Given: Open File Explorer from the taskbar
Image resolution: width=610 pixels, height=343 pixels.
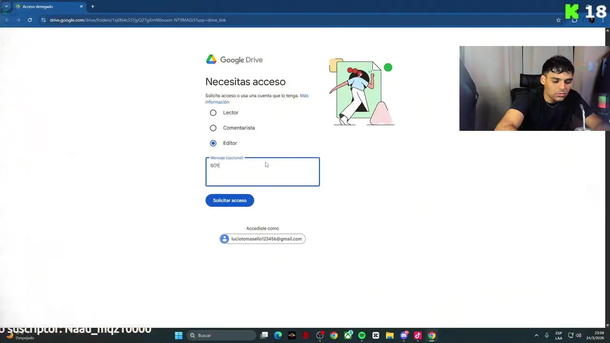Looking at the screenshot, I should pyautogui.click(x=389, y=335).
